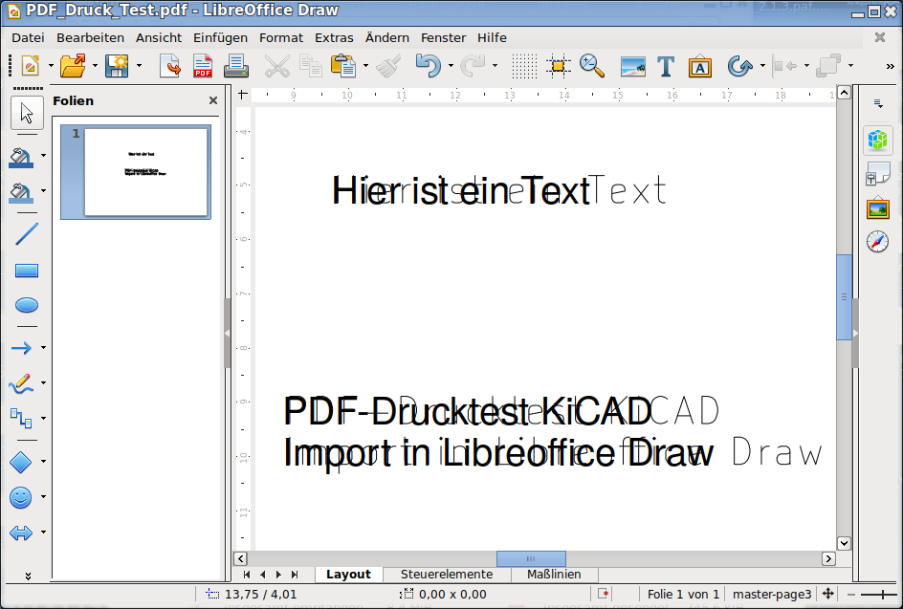903x609 pixels.
Task: Open the Datei menu
Action: [x=28, y=38]
